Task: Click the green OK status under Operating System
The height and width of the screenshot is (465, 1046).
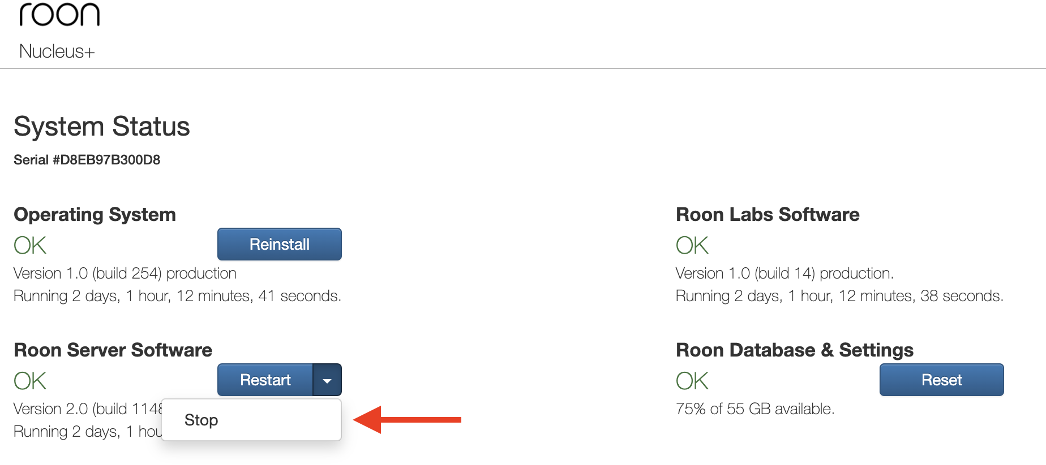Action: coord(29,244)
